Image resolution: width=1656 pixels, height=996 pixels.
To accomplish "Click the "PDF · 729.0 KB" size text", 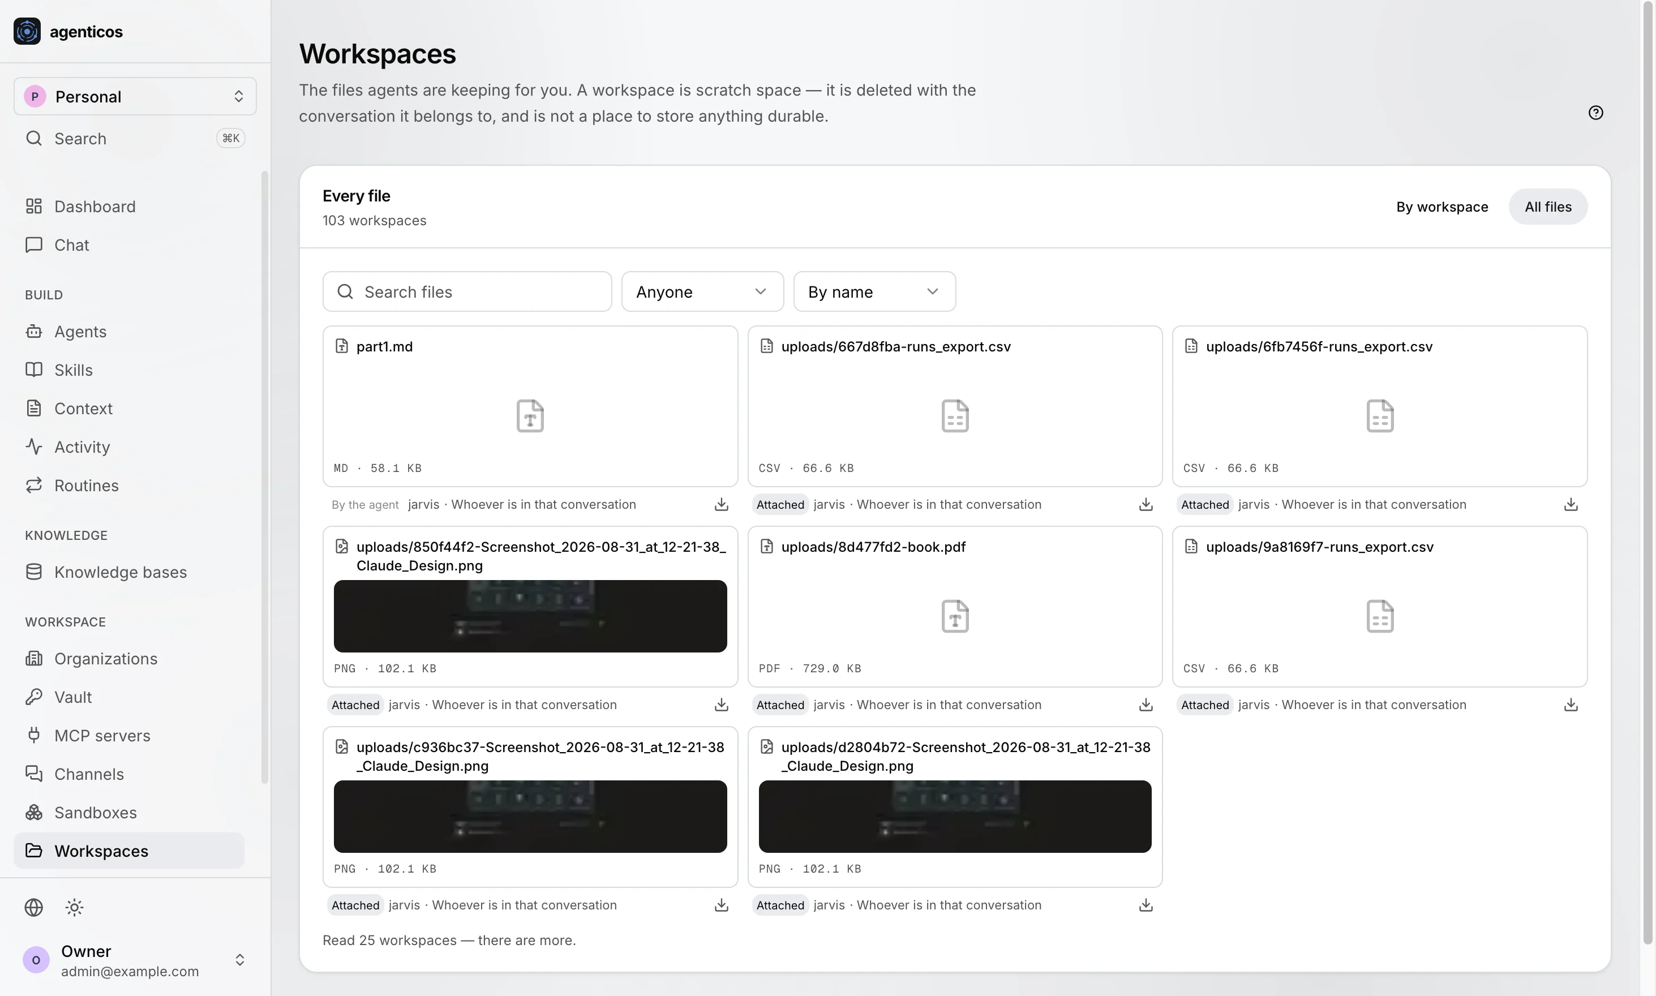I will point(809,668).
